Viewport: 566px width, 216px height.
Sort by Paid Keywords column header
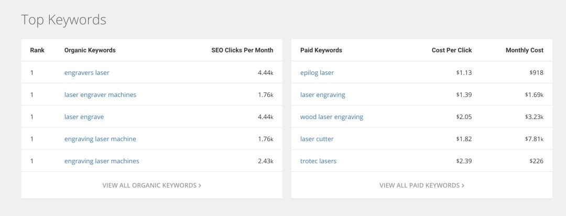point(321,50)
